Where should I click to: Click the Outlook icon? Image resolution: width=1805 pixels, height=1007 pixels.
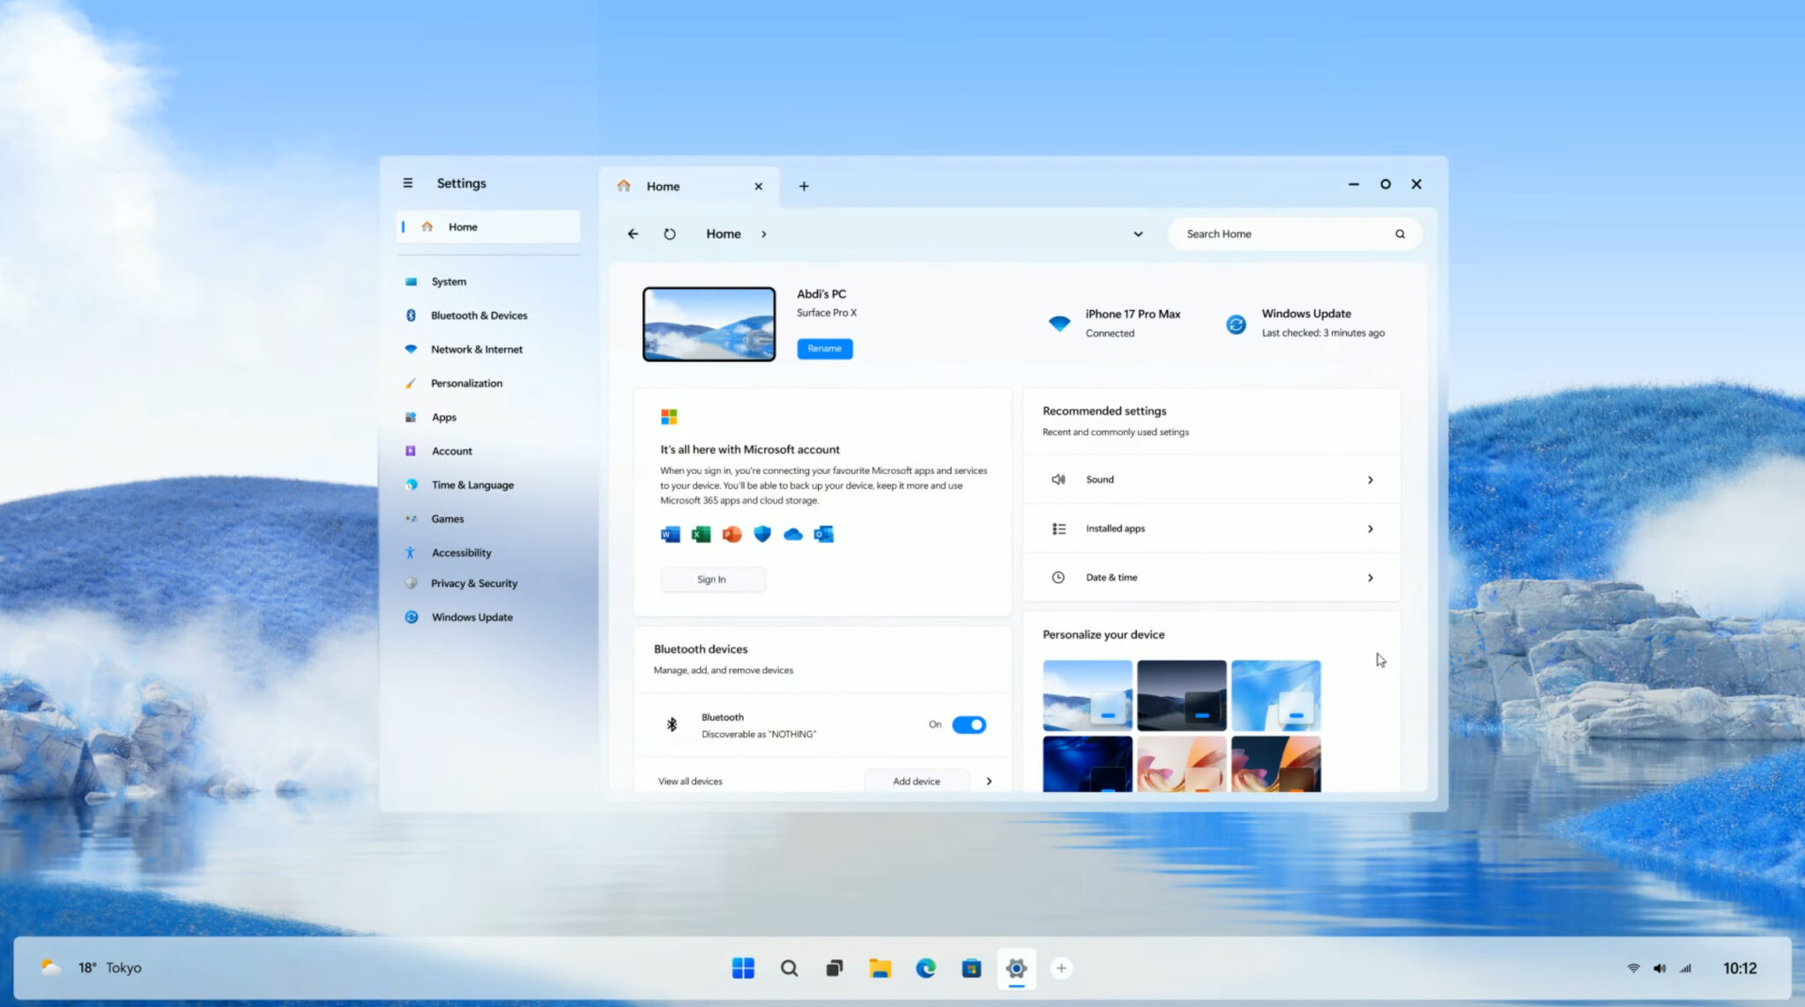tap(823, 533)
